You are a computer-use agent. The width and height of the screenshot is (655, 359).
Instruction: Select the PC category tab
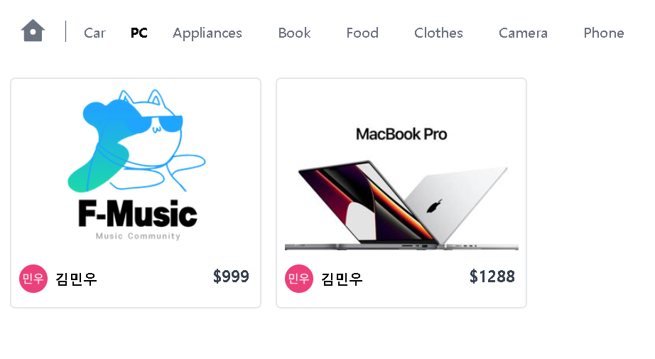point(139,33)
